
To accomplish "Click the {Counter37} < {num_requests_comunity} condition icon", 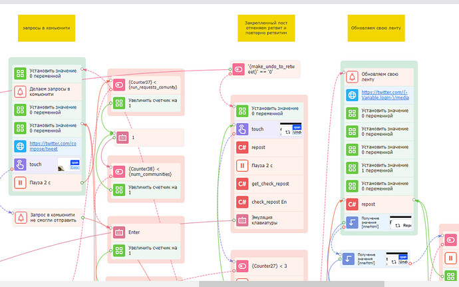I will point(119,85).
